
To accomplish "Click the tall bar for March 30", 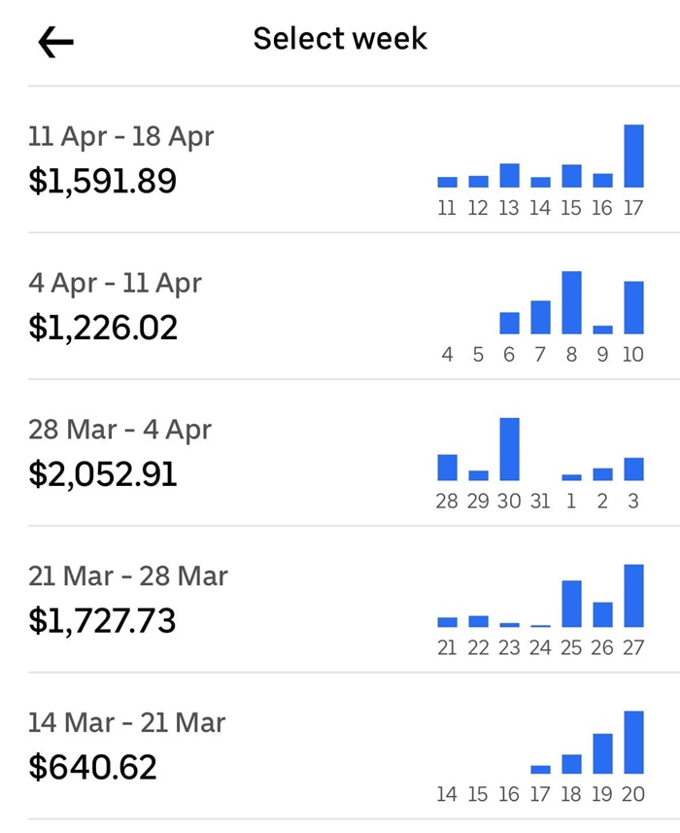I will (509, 449).
